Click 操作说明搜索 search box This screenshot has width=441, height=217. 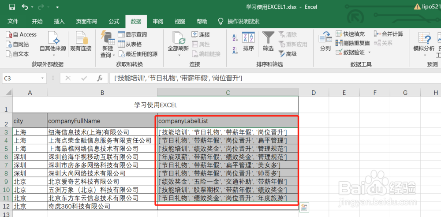coord(239,21)
